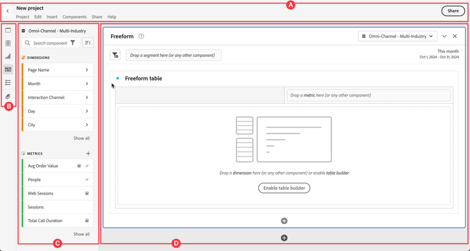Click the segment filter icon in panel
Viewport: 470px width, 251px height.
pos(115,55)
